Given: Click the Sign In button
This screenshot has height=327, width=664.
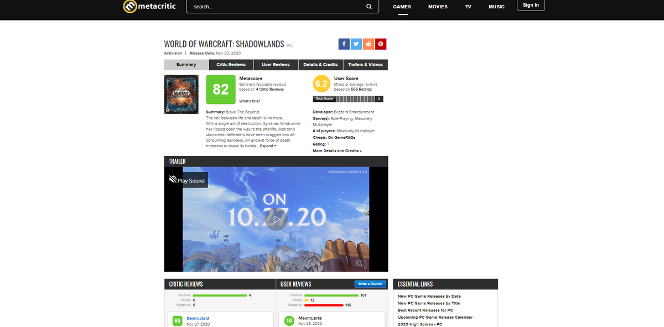Looking at the screenshot, I should (x=531, y=6).
